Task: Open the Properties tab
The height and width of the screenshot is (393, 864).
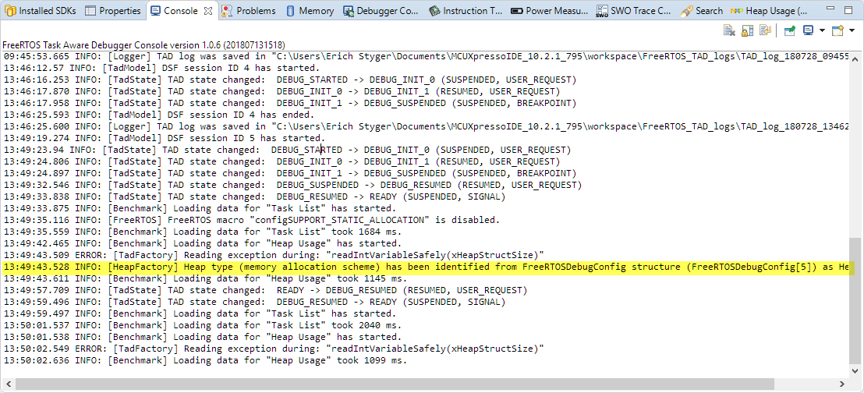Action: pyautogui.click(x=113, y=11)
